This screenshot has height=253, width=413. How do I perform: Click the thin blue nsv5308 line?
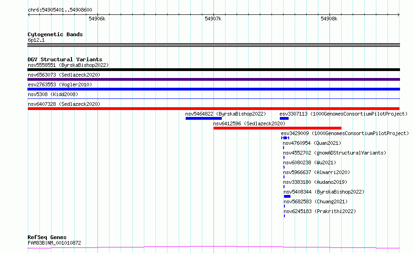[x=213, y=98]
